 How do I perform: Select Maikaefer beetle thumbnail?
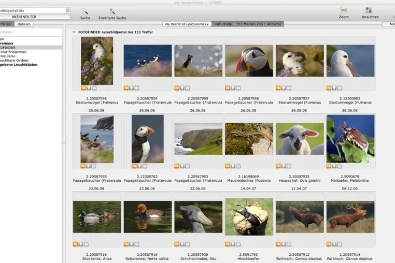(350, 139)
